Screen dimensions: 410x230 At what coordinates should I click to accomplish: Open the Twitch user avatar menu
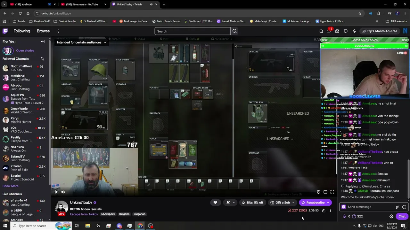point(405,31)
